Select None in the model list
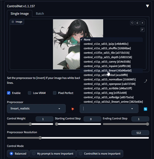 pos(111,39)
